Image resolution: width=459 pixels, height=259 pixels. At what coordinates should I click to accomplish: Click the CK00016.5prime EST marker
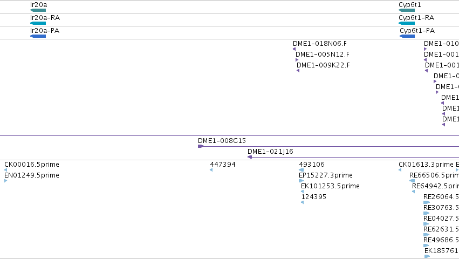point(5,170)
